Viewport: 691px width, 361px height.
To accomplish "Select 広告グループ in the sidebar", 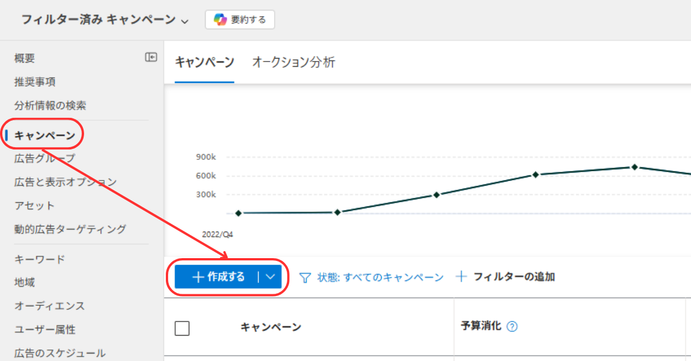I will (x=44, y=158).
